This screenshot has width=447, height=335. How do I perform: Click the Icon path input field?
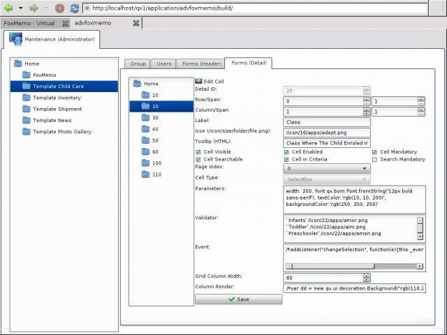coord(327,133)
